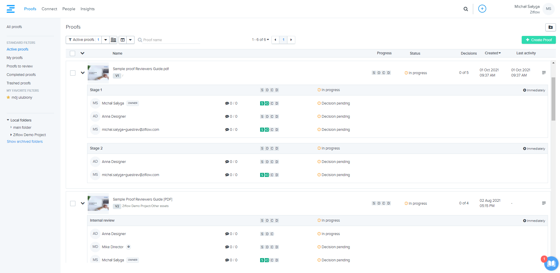Open the new folder icon button
The width and height of the screenshot is (560, 273).
(550, 27)
